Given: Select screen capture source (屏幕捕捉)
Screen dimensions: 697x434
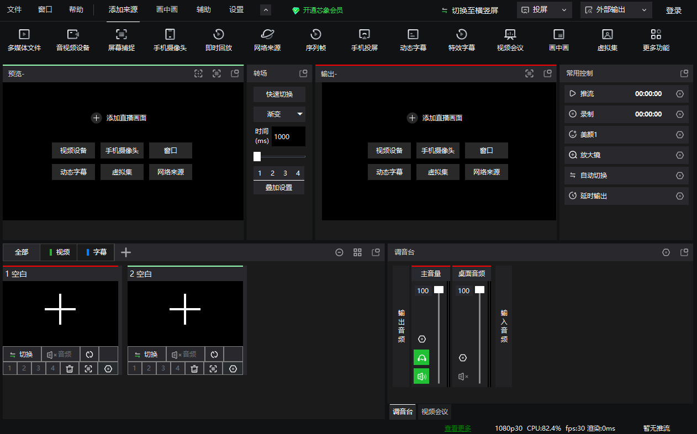Looking at the screenshot, I should [122, 40].
